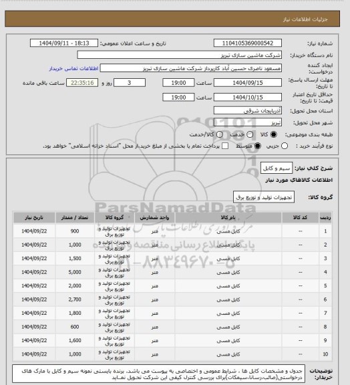Screen dimensions: 350x385
Task: Click quantity 1,500 in row 3
Action: pyautogui.click(x=75, y=258)
